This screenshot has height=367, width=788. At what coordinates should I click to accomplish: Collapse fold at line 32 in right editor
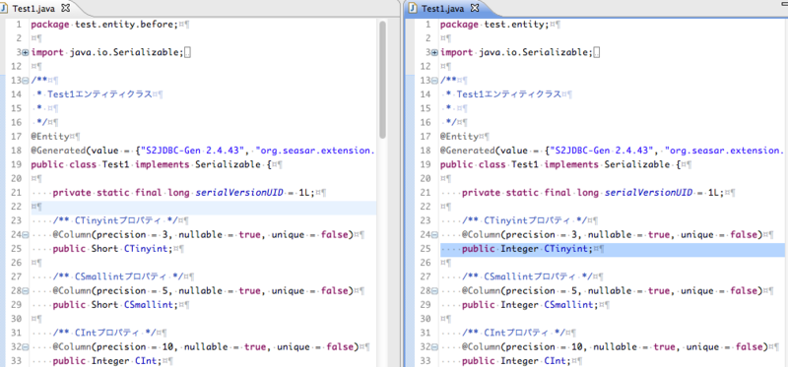point(434,347)
